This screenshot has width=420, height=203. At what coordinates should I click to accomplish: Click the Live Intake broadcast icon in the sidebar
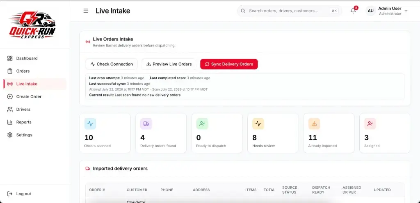[10, 84]
